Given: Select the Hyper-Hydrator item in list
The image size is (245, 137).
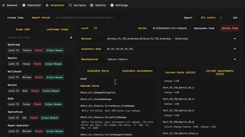Looking at the screenshot, I should 40,129.
